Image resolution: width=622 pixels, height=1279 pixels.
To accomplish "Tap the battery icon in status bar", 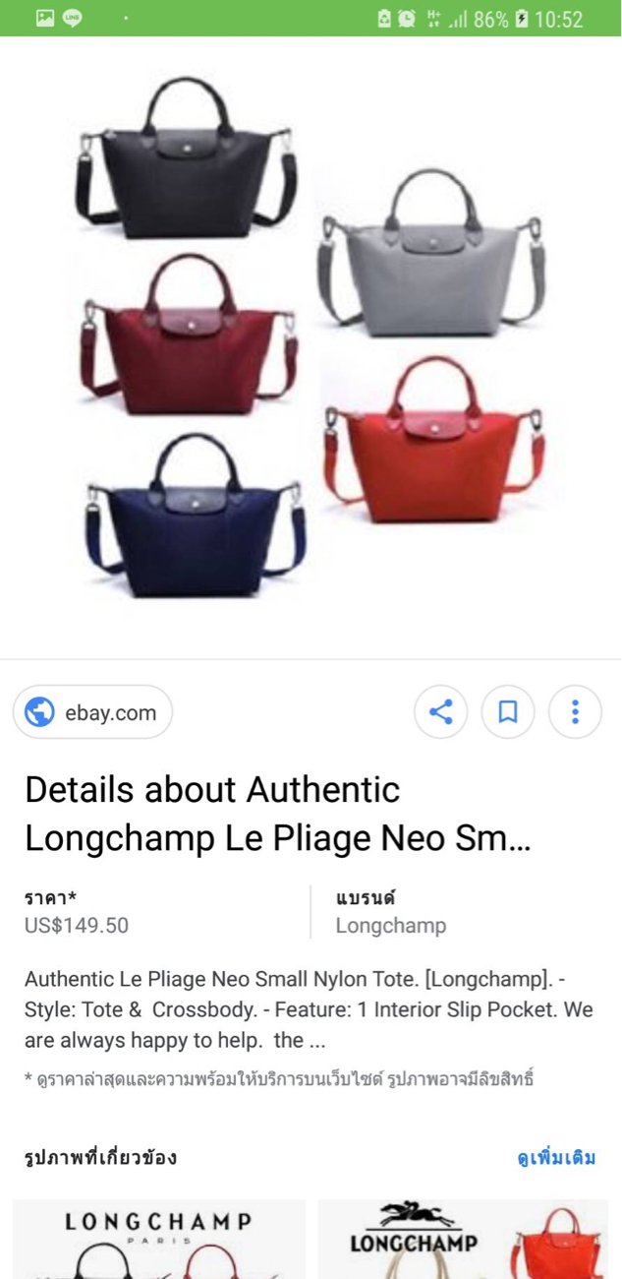I will coord(522,19).
